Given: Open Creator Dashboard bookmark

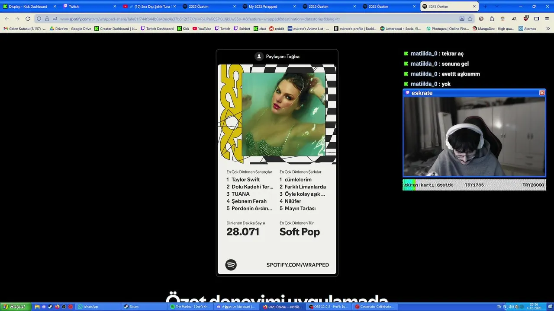Looking at the screenshot, I should coord(116,29).
